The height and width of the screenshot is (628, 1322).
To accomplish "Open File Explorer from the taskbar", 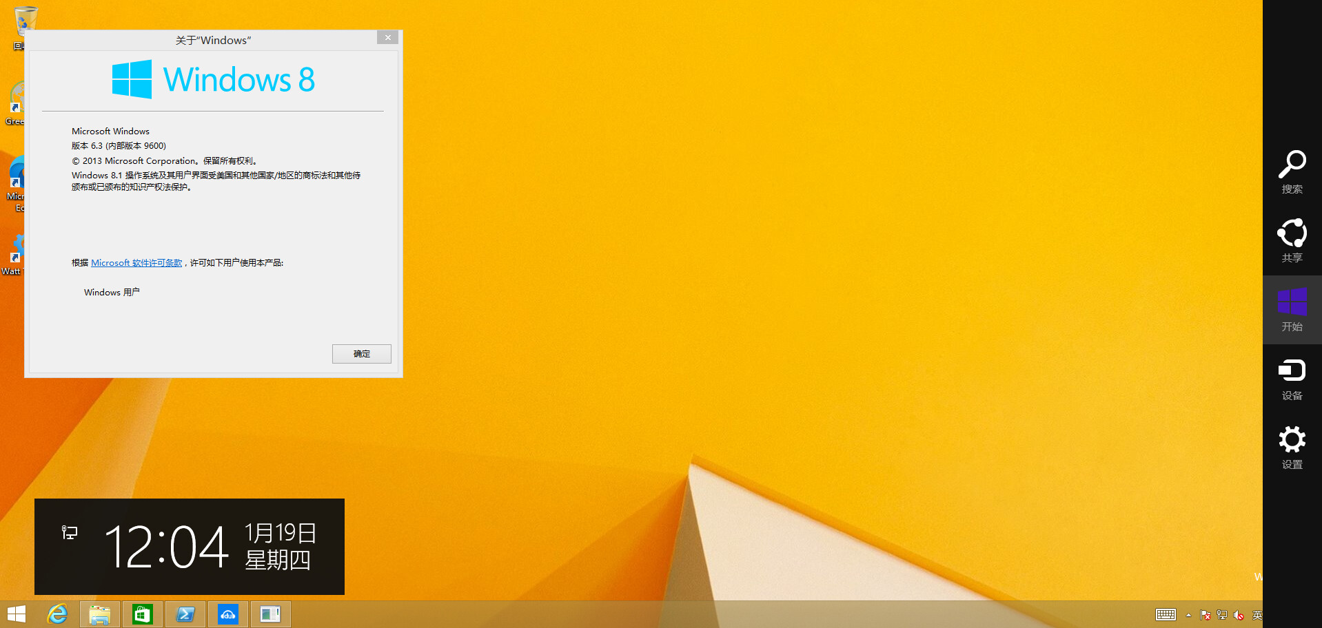I will (x=100, y=614).
